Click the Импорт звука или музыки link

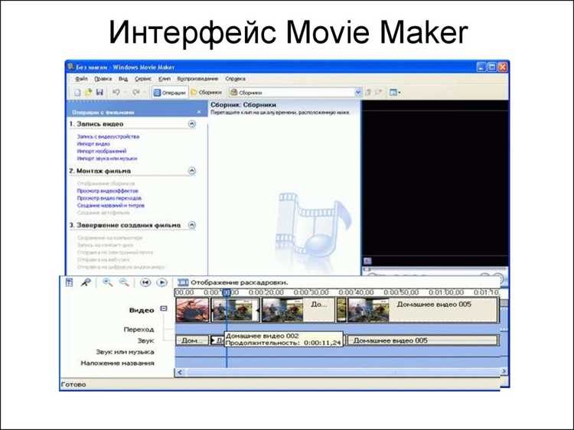(x=107, y=158)
